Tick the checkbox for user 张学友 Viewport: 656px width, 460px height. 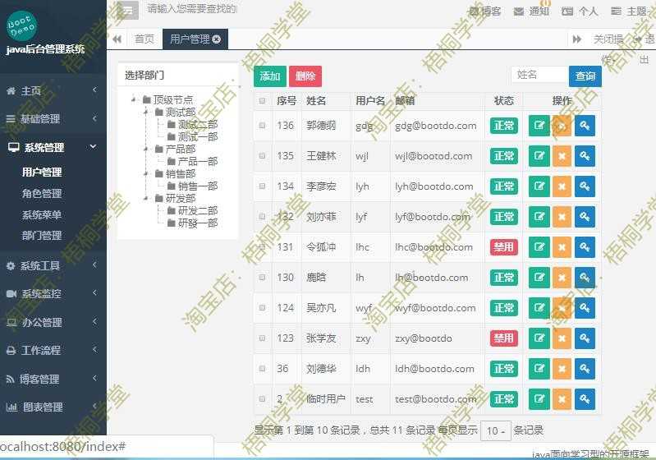point(262,338)
